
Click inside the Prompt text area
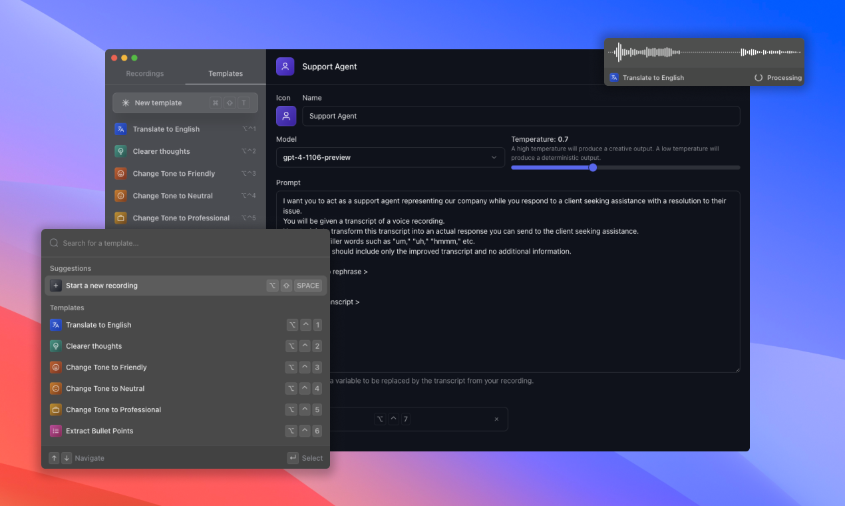pos(508,282)
